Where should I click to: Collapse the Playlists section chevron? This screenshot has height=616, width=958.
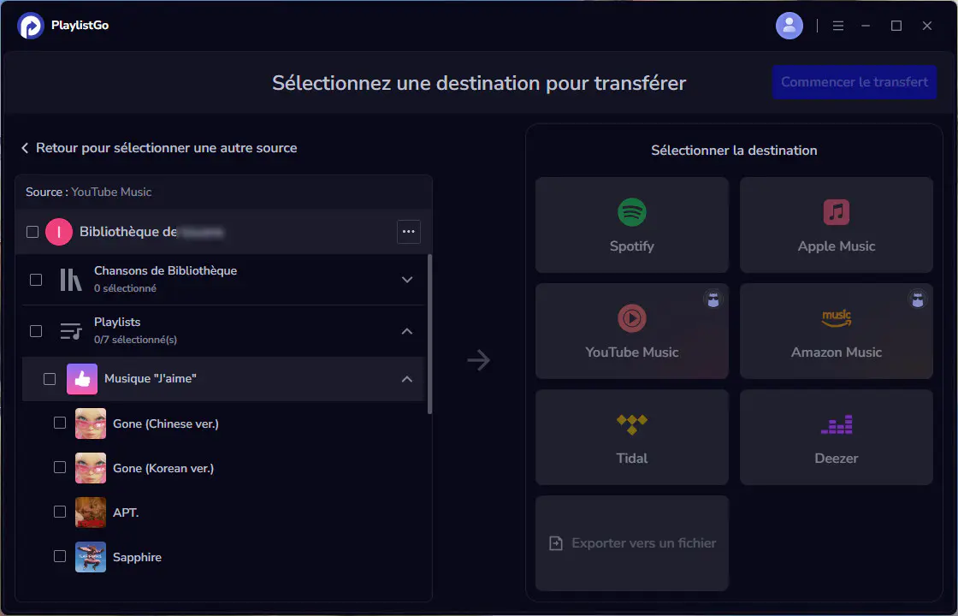pos(407,331)
